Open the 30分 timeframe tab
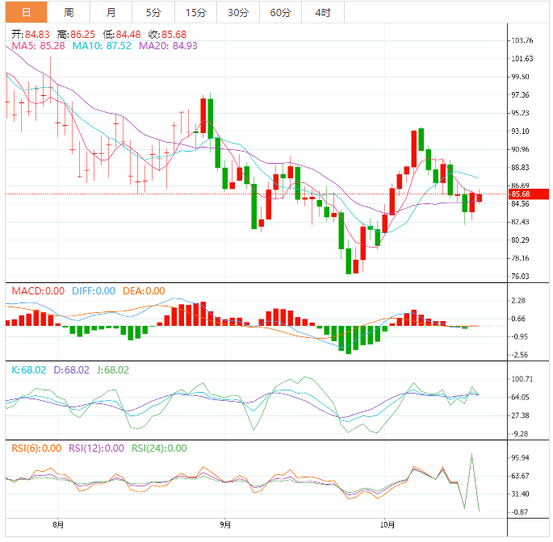 [238, 12]
